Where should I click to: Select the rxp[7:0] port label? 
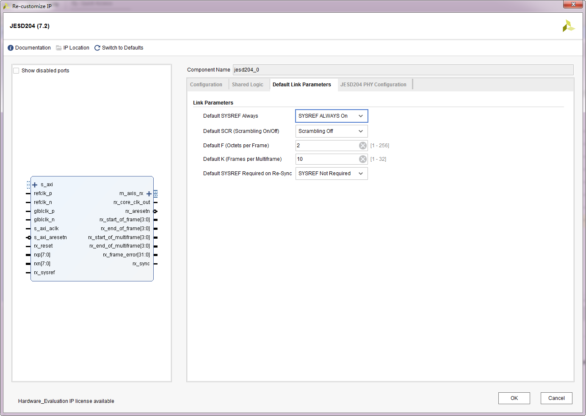[42, 255]
